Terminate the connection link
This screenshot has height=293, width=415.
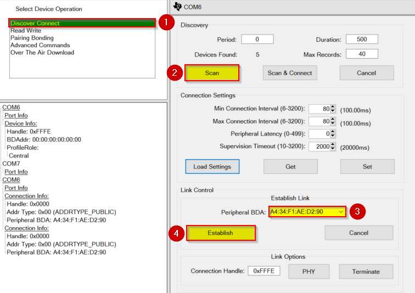click(x=366, y=272)
